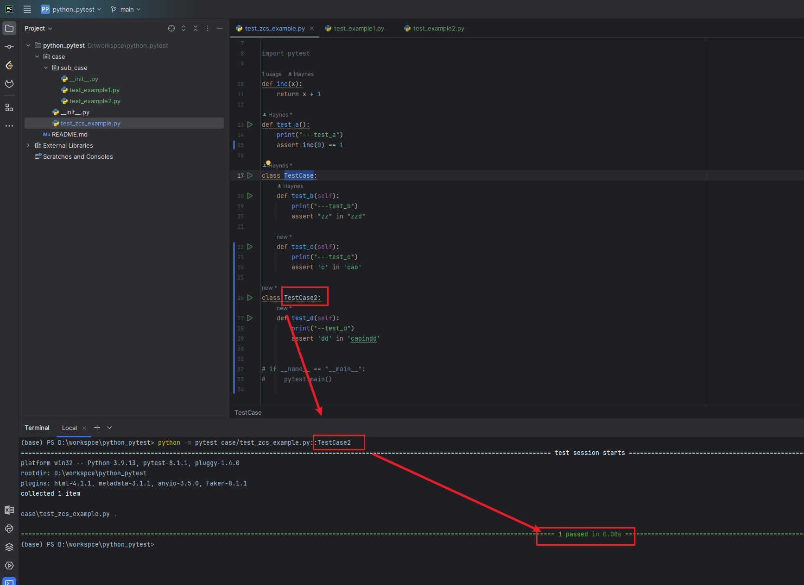Viewport: 804px width, 585px height.
Task: Run test_b gutter arrow
Action: [250, 196]
